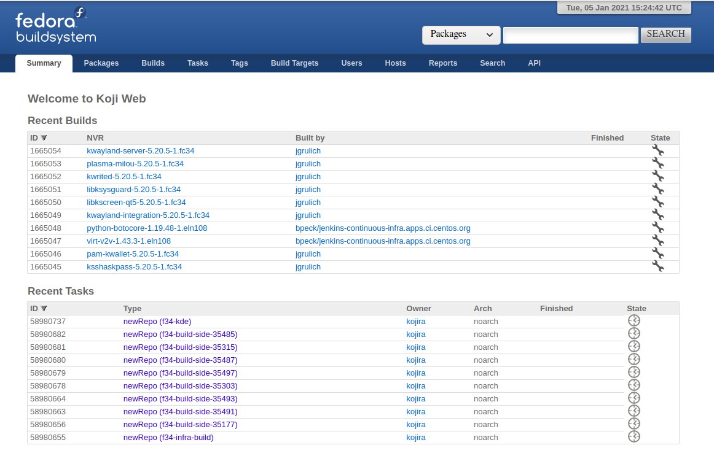The height and width of the screenshot is (464, 714).
Task: Open the Builds tab
Action: tap(153, 63)
